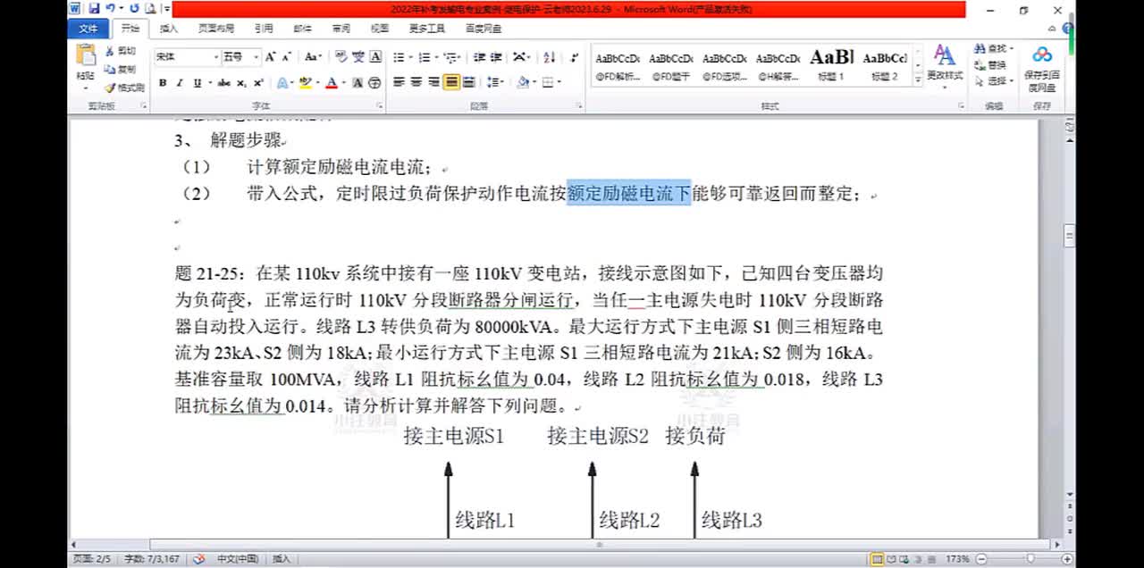Center-align text with the center icon
This screenshot has width=1144, height=568.
click(x=416, y=82)
